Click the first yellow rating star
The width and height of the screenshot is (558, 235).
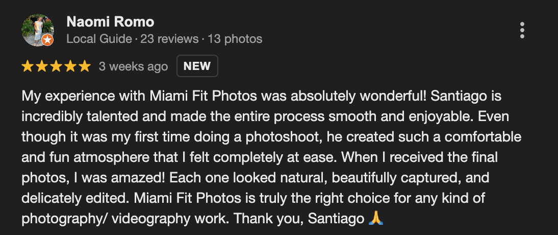coord(28,66)
